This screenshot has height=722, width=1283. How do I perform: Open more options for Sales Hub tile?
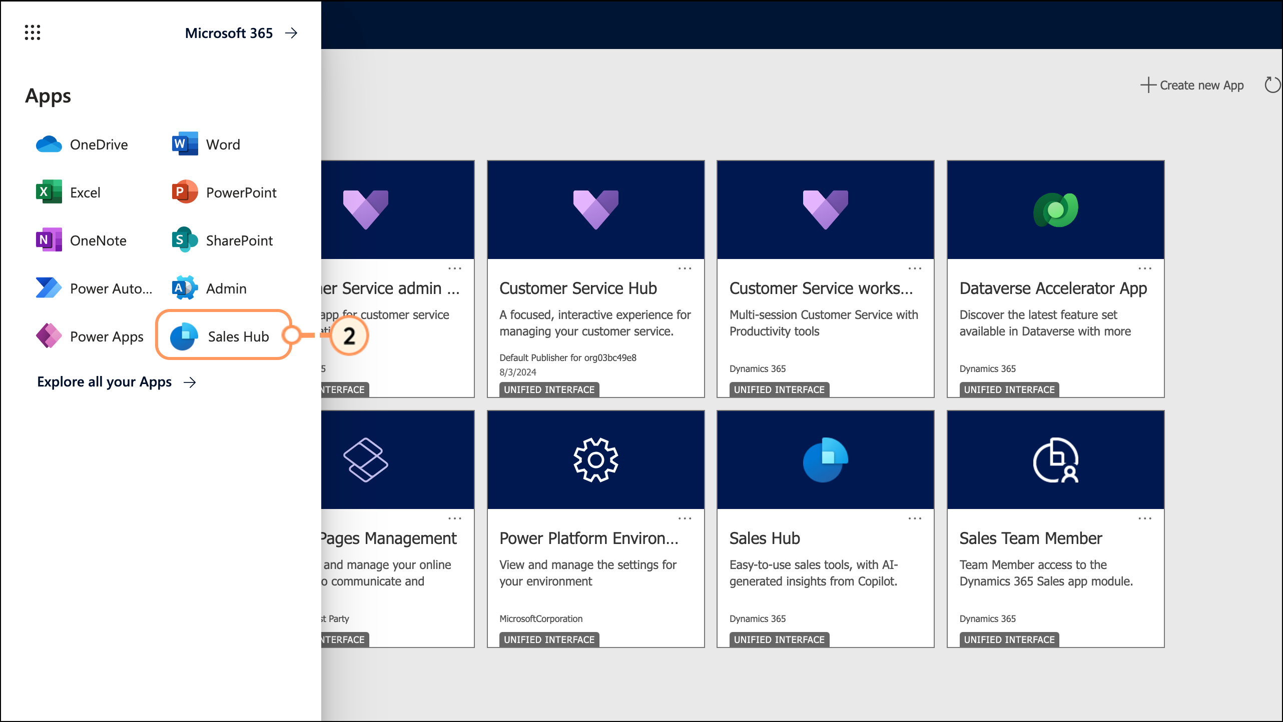pyautogui.click(x=915, y=518)
